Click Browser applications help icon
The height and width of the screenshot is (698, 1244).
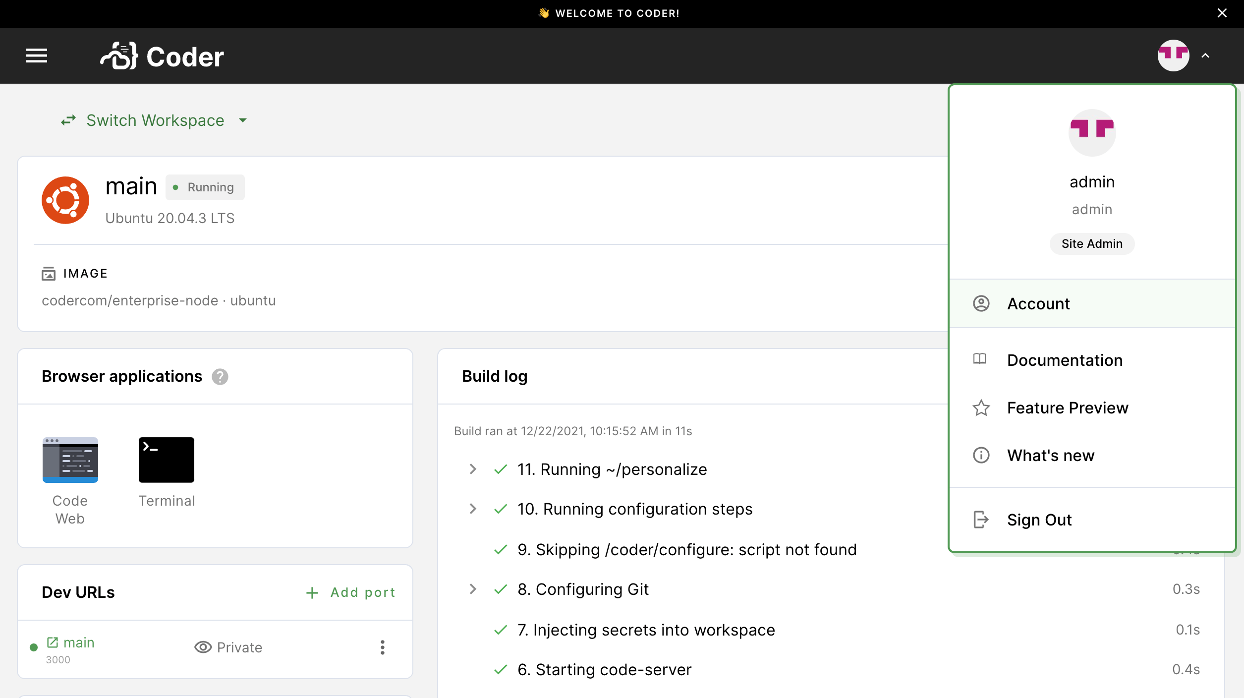tap(221, 376)
